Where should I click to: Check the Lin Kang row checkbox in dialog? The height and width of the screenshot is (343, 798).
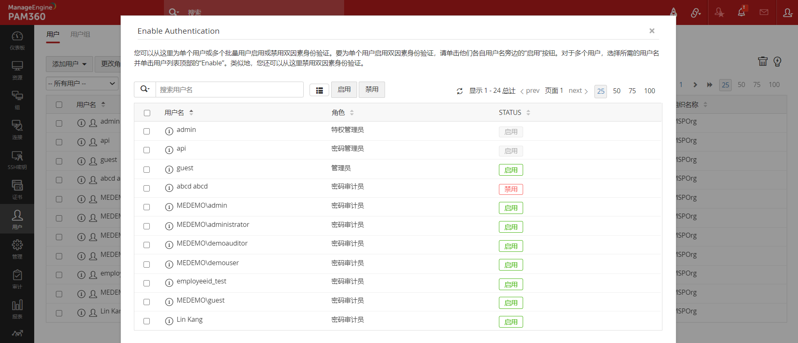(147, 321)
